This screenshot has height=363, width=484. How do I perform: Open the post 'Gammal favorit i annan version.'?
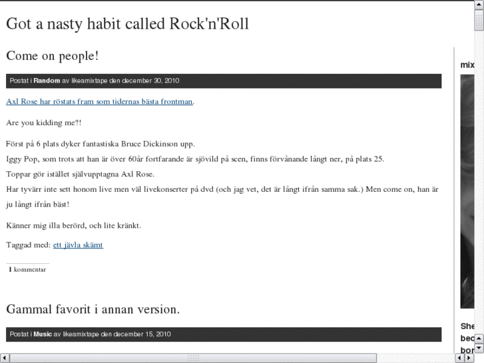(x=93, y=310)
